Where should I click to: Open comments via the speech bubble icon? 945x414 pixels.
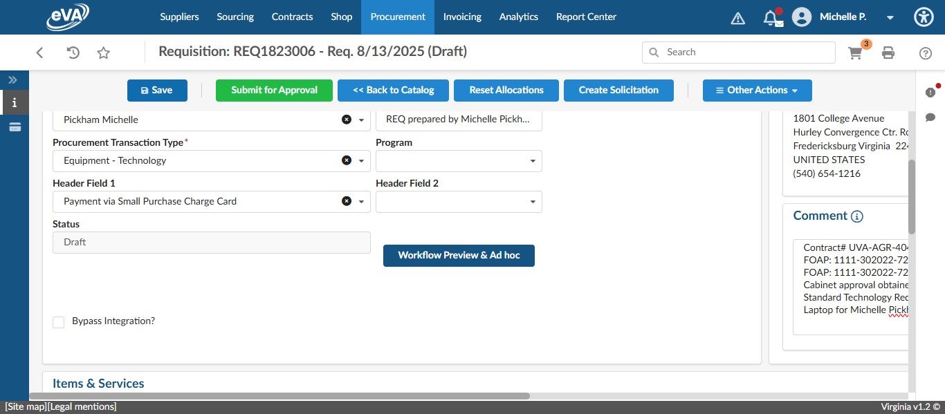coord(931,116)
